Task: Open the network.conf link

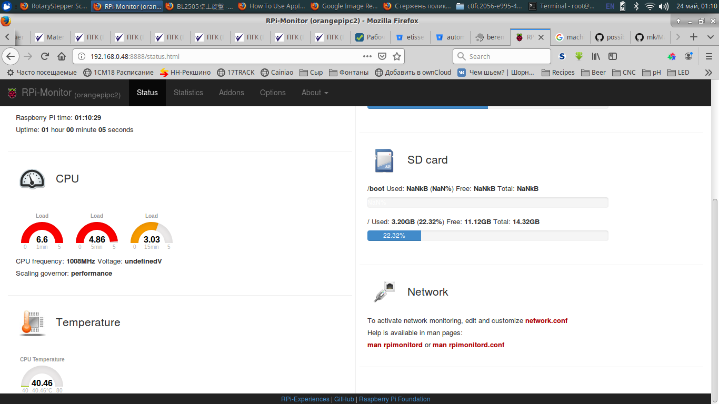Action: 546,321
